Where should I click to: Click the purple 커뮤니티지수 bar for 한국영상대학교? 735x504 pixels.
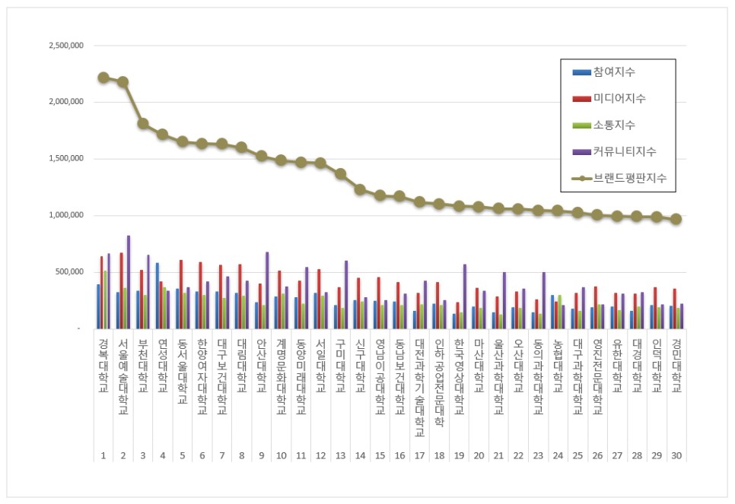pyautogui.click(x=465, y=296)
